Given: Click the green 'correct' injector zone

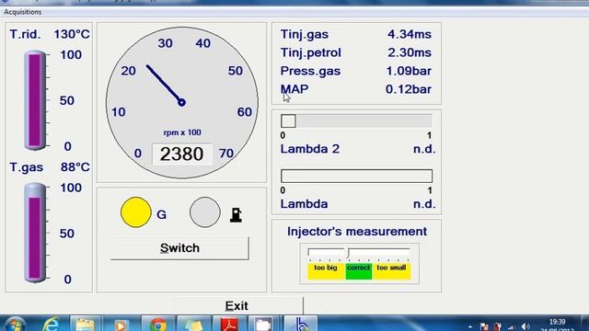Looking at the screenshot, I should (359, 271).
